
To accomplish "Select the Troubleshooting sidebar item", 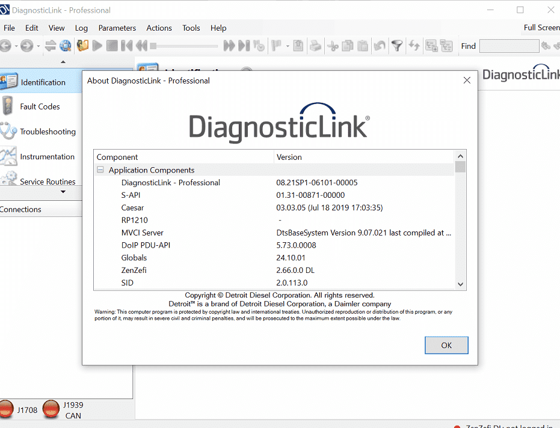I will point(41,132).
